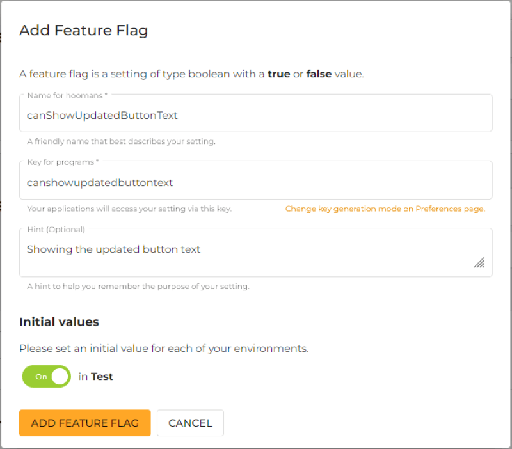Turn off the feature flag in Test environment

coord(45,376)
